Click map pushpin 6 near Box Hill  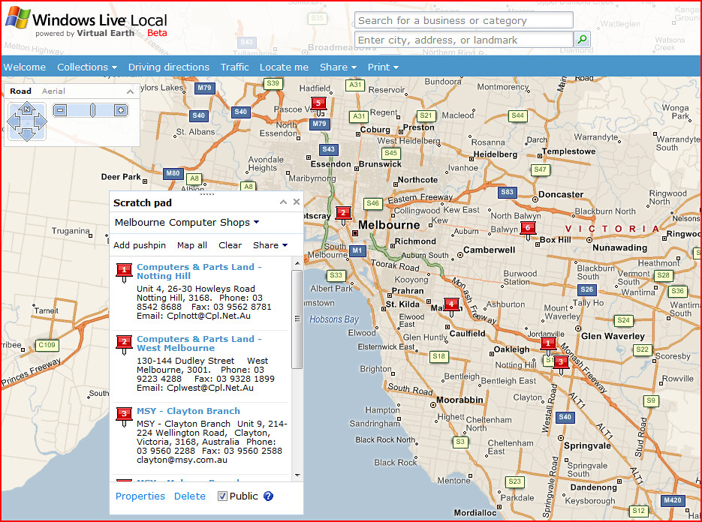528,231
